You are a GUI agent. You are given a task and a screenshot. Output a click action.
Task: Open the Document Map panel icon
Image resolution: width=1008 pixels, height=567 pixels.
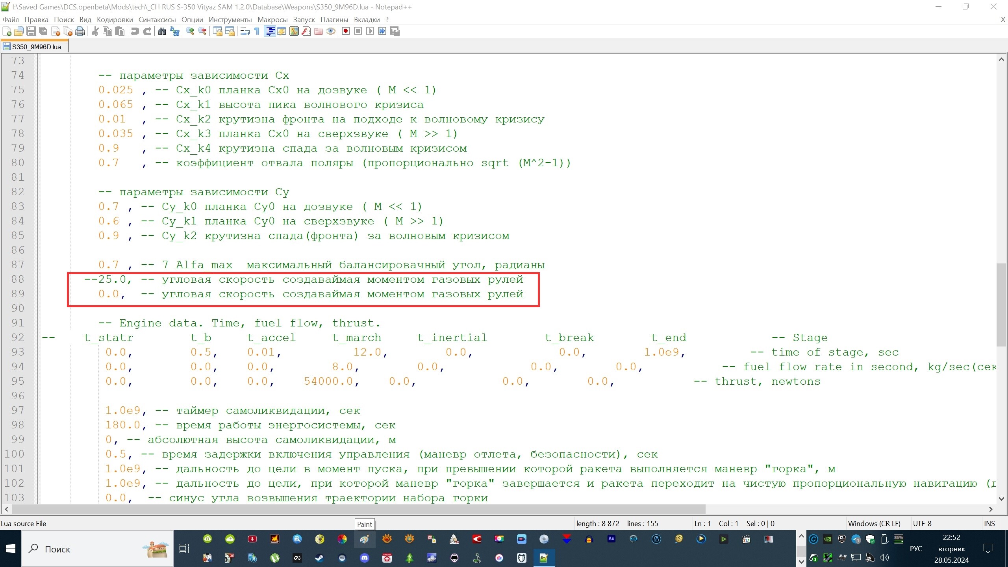coord(294,31)
